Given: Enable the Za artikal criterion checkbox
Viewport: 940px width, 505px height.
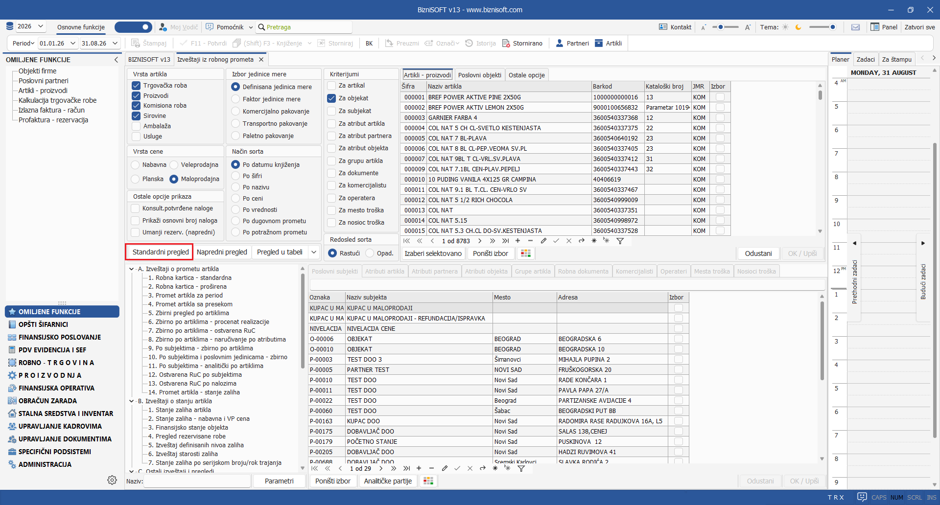Looking at the screenshot, I should click(x=331, y=85).
